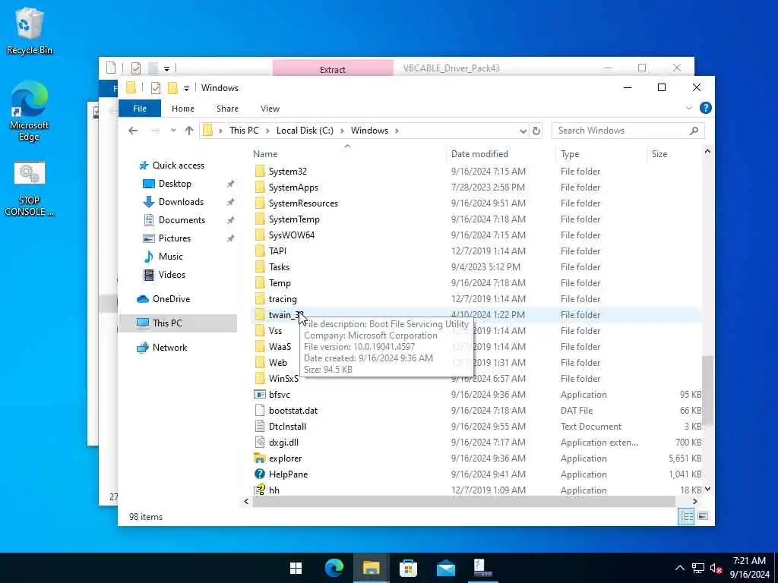
Task: Click New Folder icon in Windows title bar
Action: (x=172, y=88)
